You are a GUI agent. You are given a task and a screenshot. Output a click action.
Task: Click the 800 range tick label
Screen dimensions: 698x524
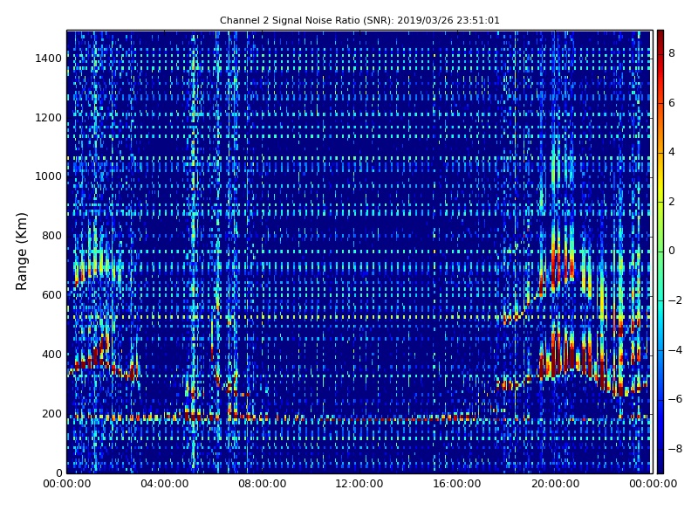tap(51, 236)
